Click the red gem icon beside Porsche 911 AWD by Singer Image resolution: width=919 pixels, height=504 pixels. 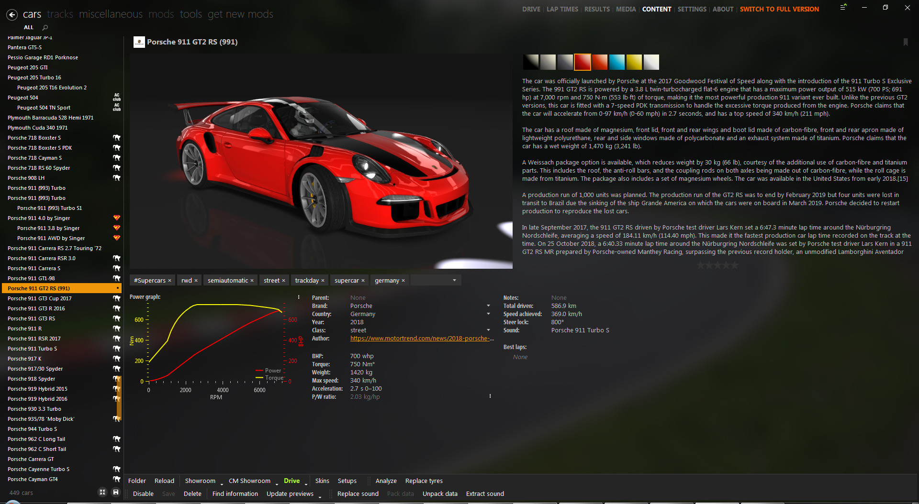point(116,238)
